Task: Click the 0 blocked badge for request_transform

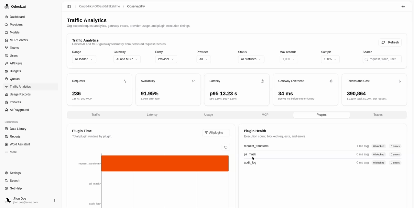Action: click(x=379, y=146)
